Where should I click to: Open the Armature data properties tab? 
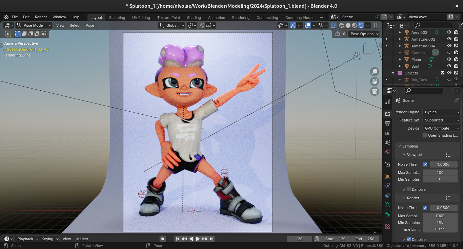click(x=388, y=205)
